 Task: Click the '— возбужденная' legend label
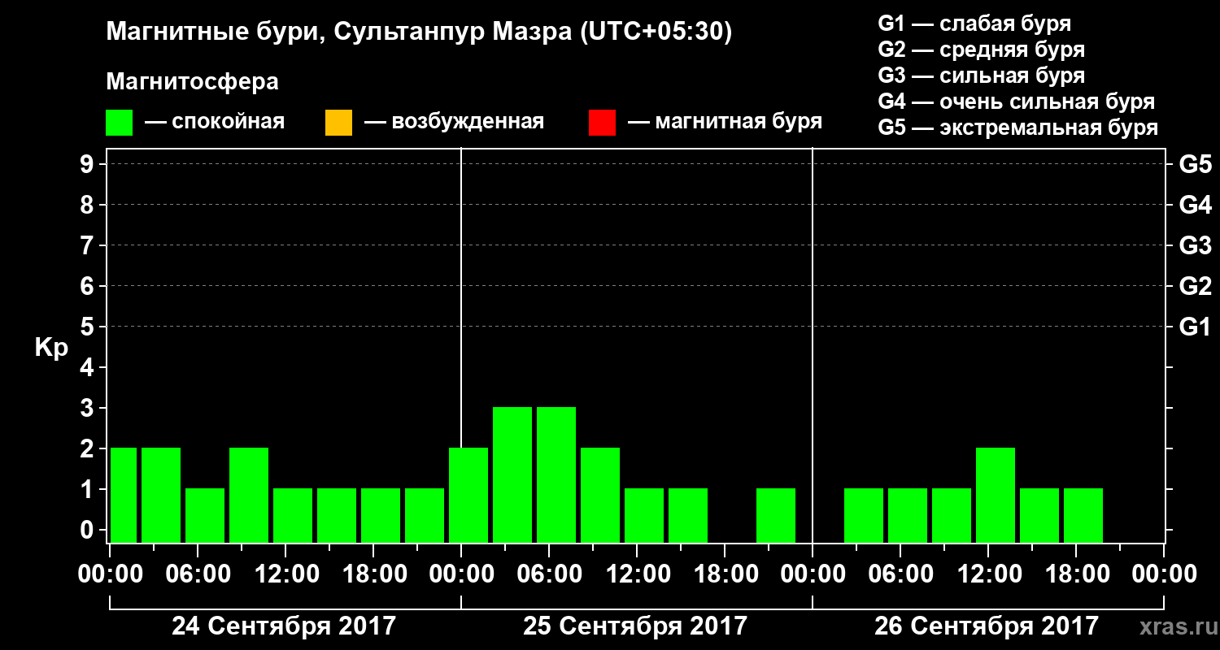pyautogui.click(x=454, y=123)
